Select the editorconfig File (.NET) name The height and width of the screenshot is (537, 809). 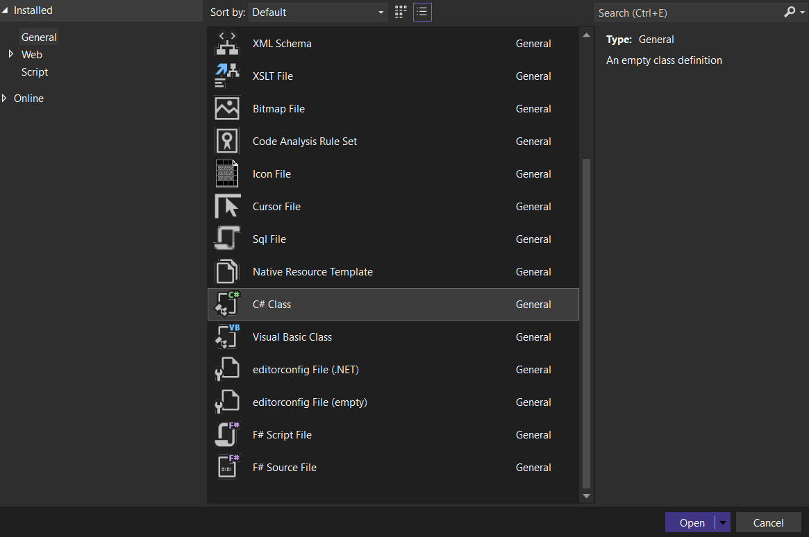coord(306,370)
